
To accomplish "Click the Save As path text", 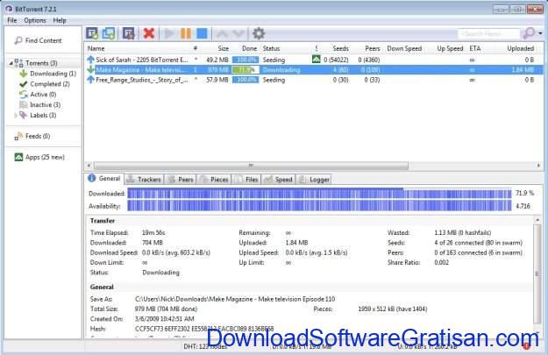I will point(235,299).
